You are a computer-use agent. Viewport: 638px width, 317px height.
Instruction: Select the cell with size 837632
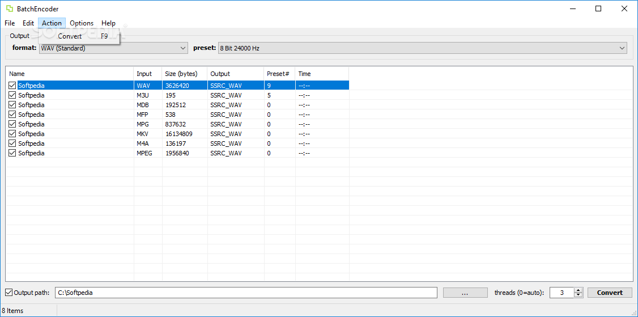coord(185,124)
